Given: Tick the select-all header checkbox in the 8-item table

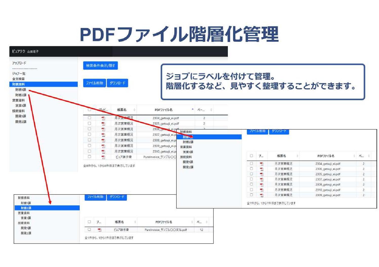Looking at the screenshot, I should click(89, 110).
